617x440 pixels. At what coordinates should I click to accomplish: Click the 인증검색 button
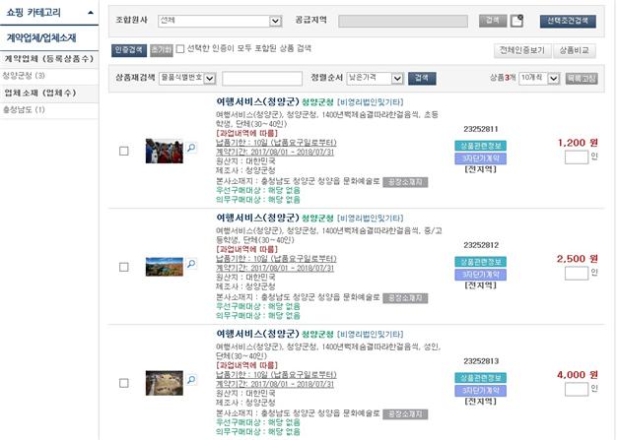coord(129,50)
